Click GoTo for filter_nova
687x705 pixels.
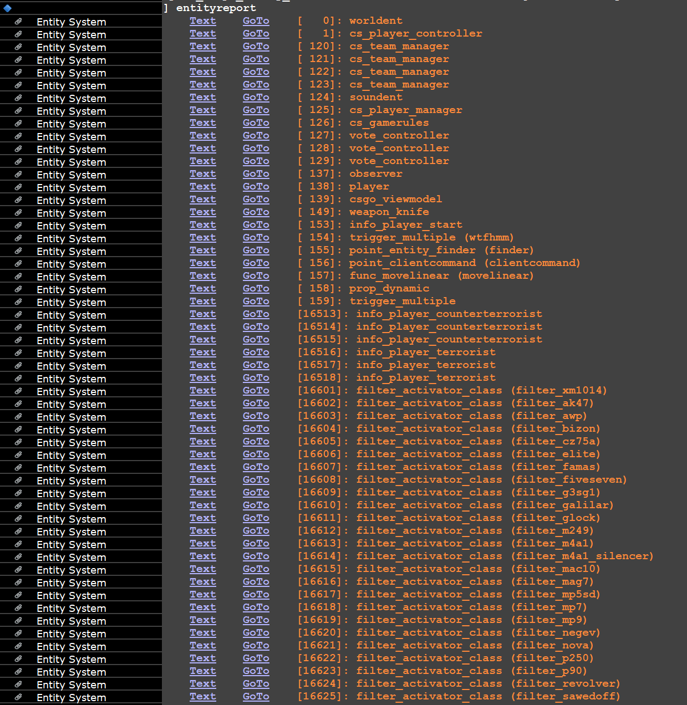pos(256,646)
